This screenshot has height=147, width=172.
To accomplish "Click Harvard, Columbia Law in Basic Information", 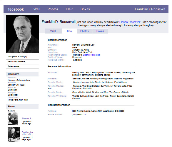I will [x=83, y=45].
